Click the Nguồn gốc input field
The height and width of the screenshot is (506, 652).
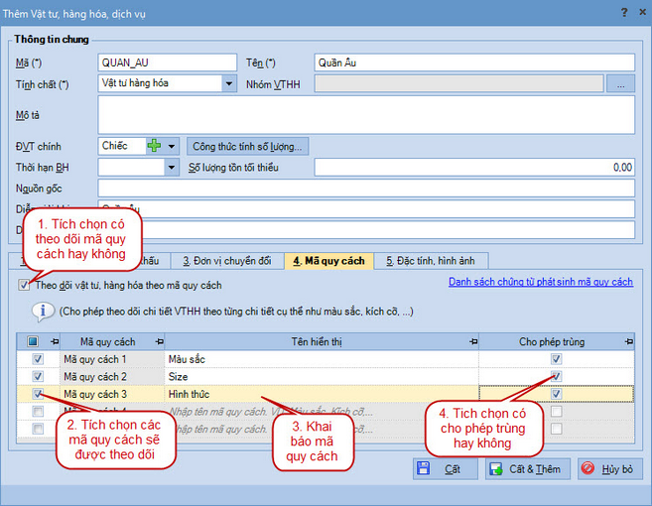click(366, 189)
